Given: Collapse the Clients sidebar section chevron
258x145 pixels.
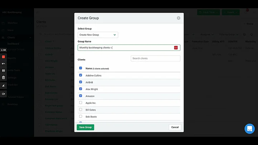Looking at the screenshot, I should (x=30, y=38).
